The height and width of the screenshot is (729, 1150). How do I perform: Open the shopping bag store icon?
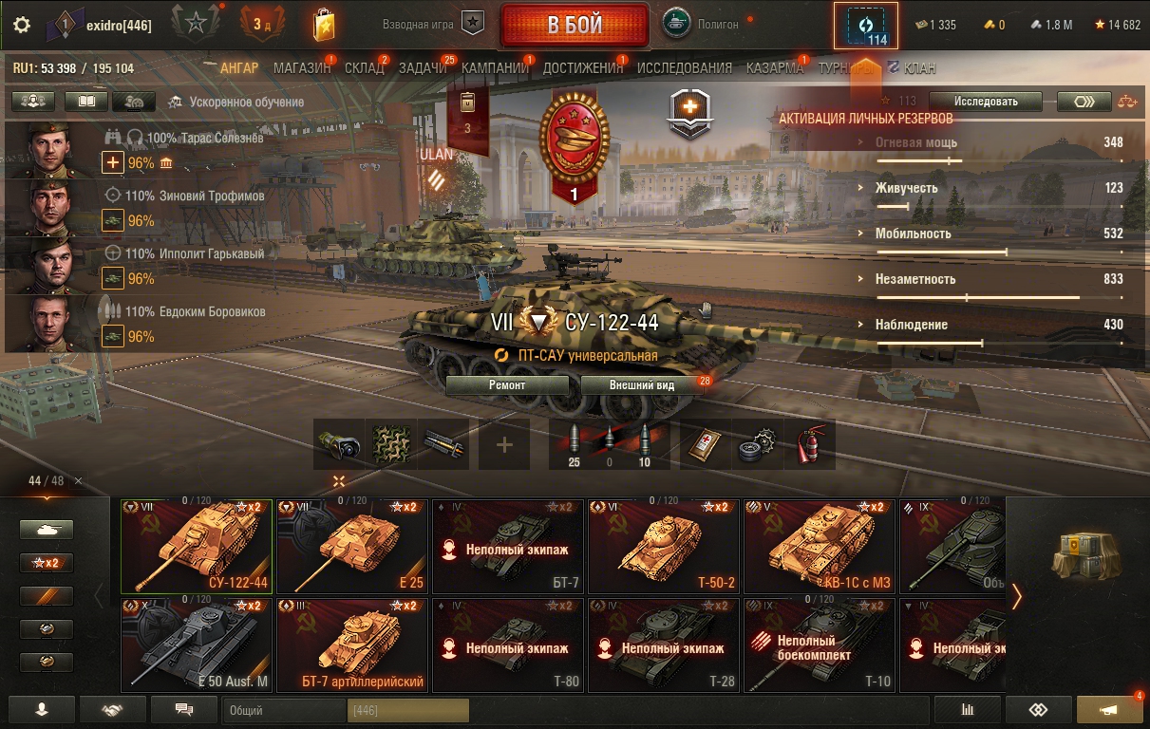[x=324, y=25]
